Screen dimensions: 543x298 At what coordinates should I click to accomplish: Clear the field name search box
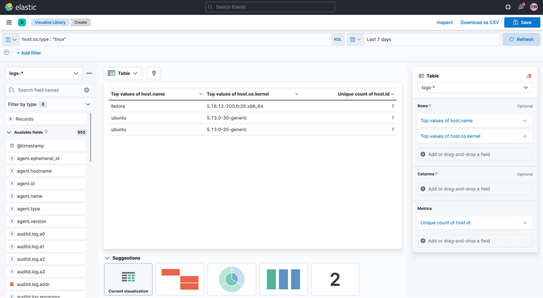point(86,90)
